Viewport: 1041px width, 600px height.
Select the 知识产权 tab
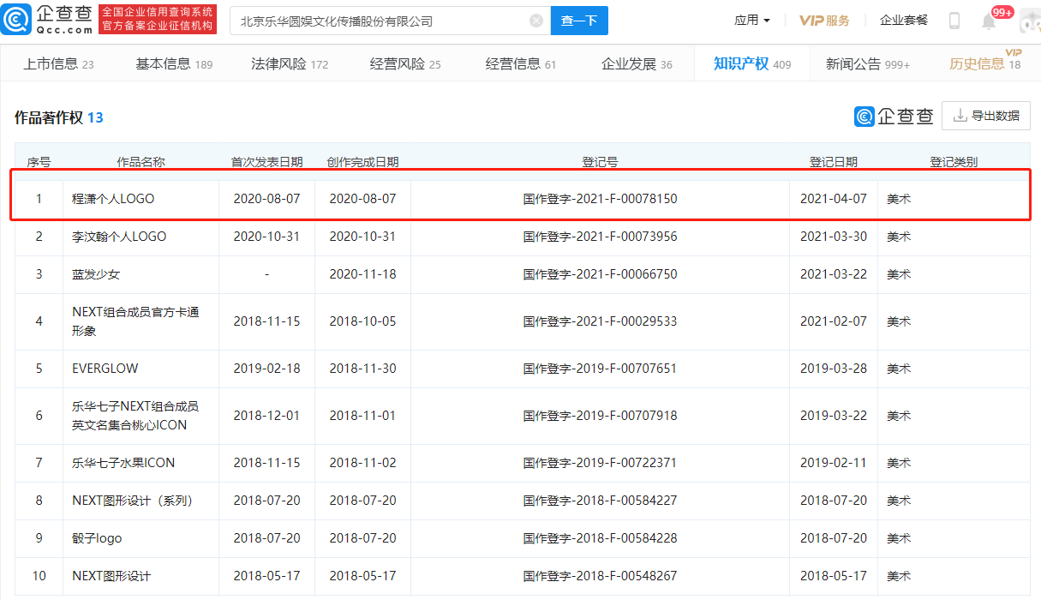[752, 64]
